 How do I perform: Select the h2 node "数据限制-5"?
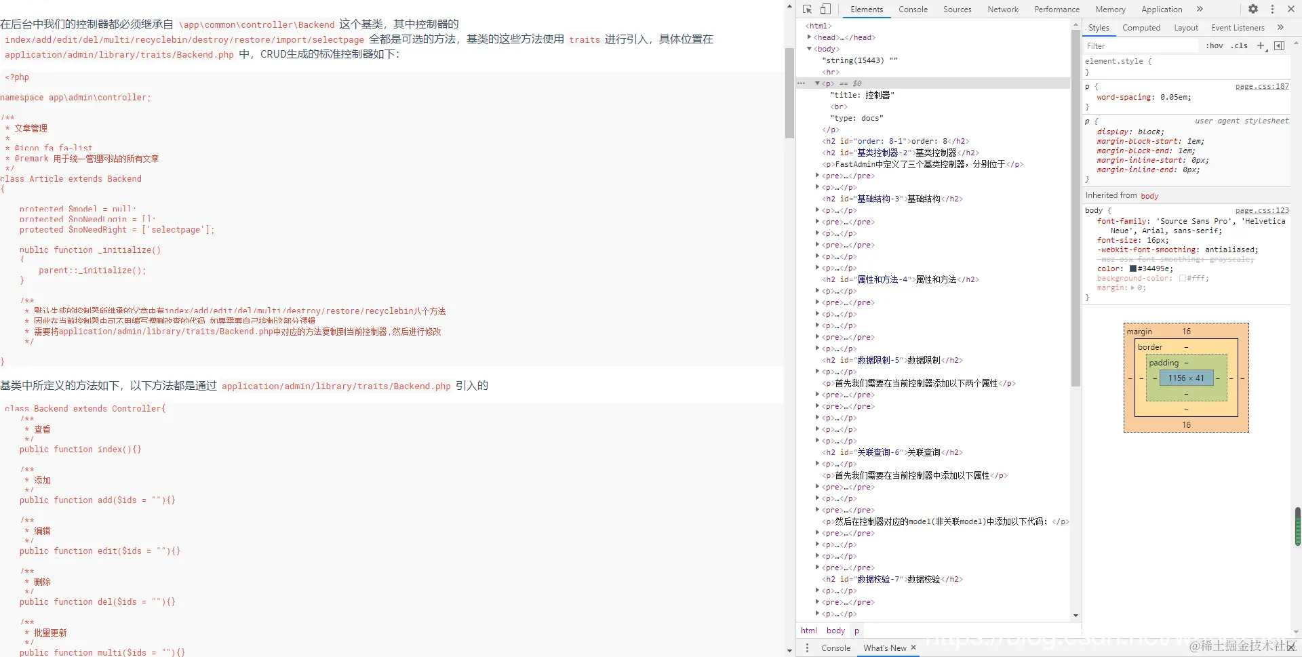click(892, 360)
